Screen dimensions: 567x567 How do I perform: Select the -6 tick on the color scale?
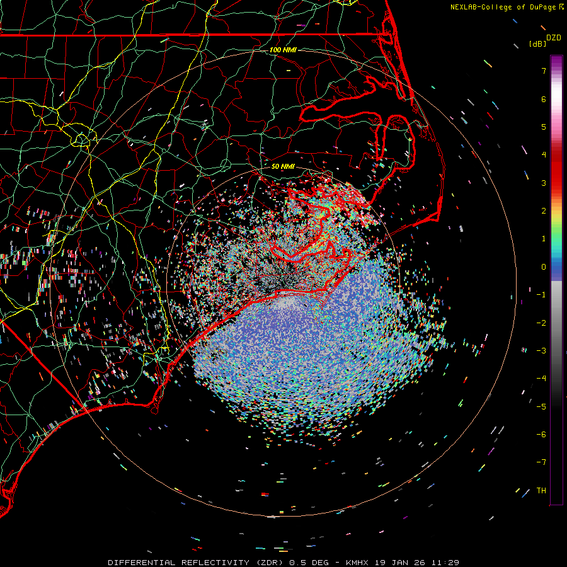pyautogui.click(x=541, y=435)
